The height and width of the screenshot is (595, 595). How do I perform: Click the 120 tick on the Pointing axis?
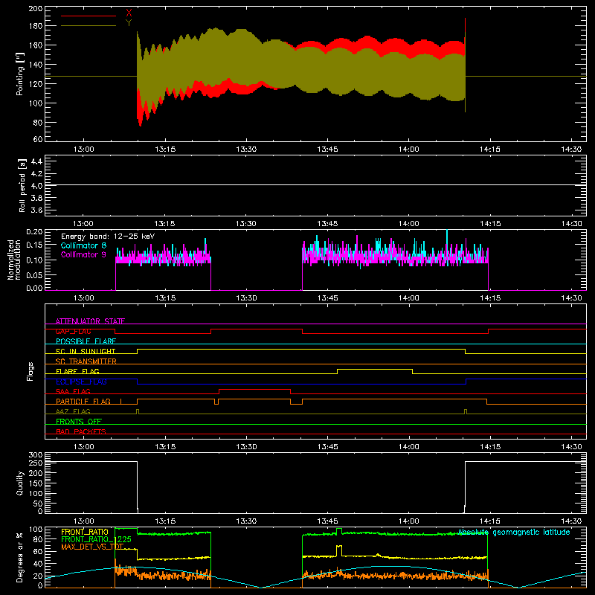tap(36, 84)
